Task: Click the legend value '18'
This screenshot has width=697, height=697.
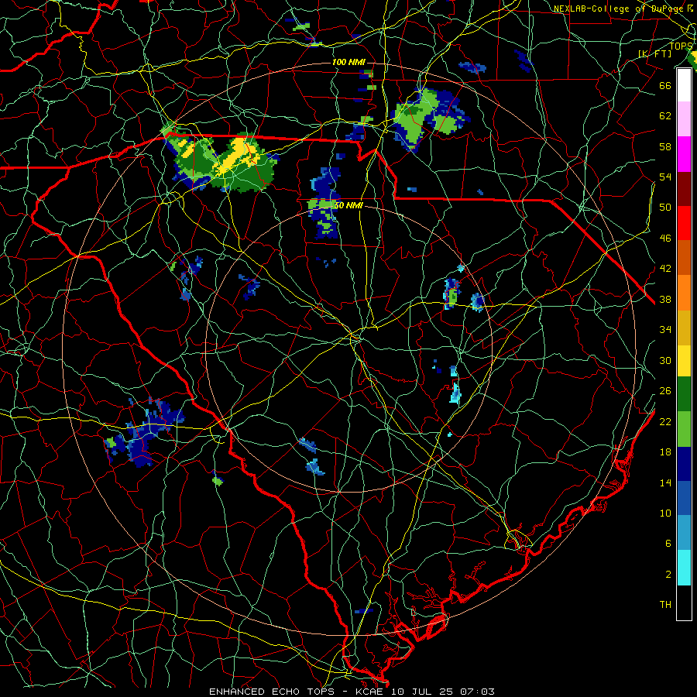Action: (x=665, y=452)
